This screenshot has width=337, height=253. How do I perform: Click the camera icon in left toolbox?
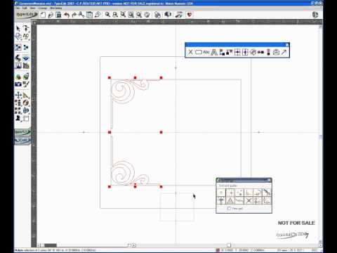18,84
